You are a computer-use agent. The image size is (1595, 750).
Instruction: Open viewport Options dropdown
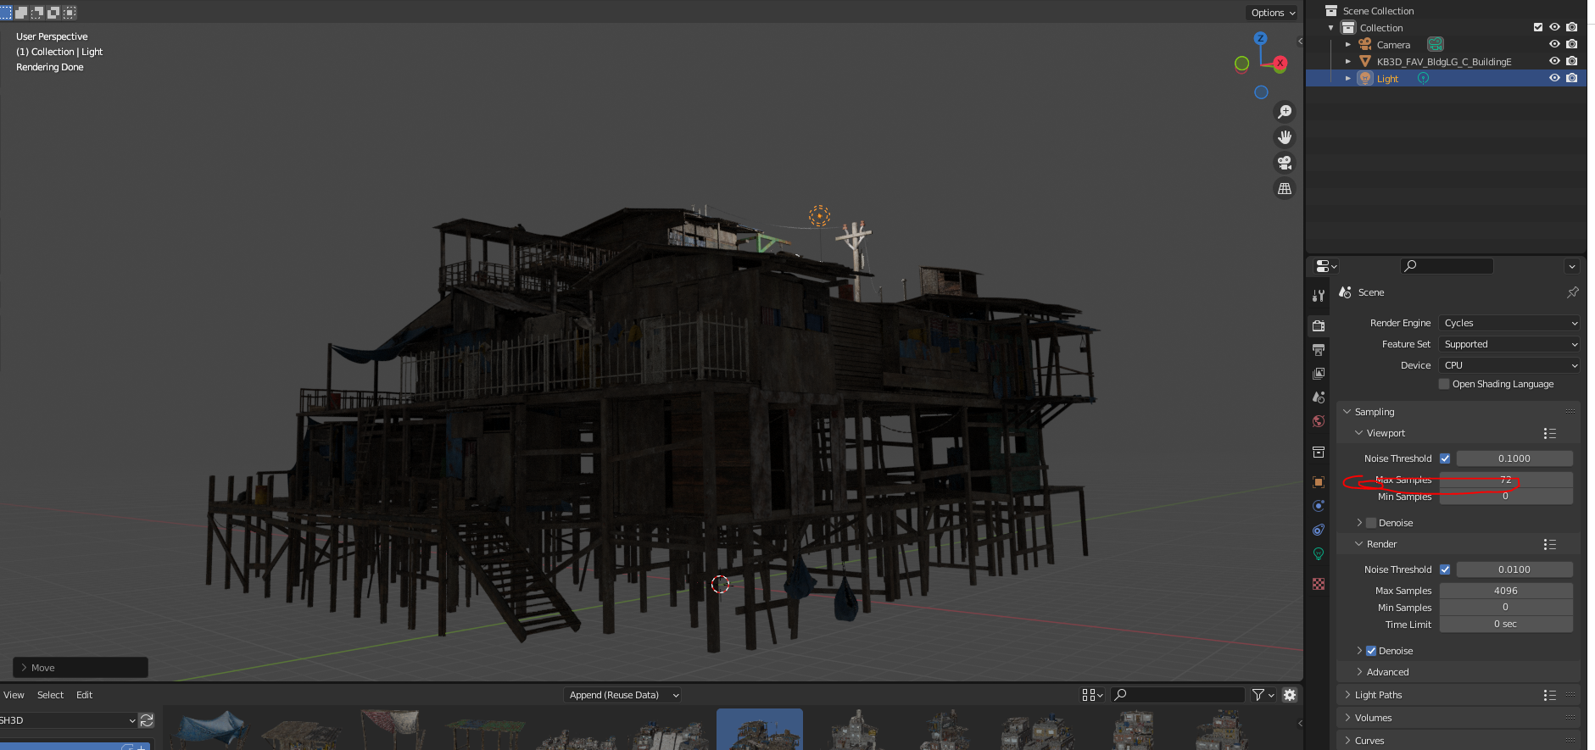point(1273,13)
